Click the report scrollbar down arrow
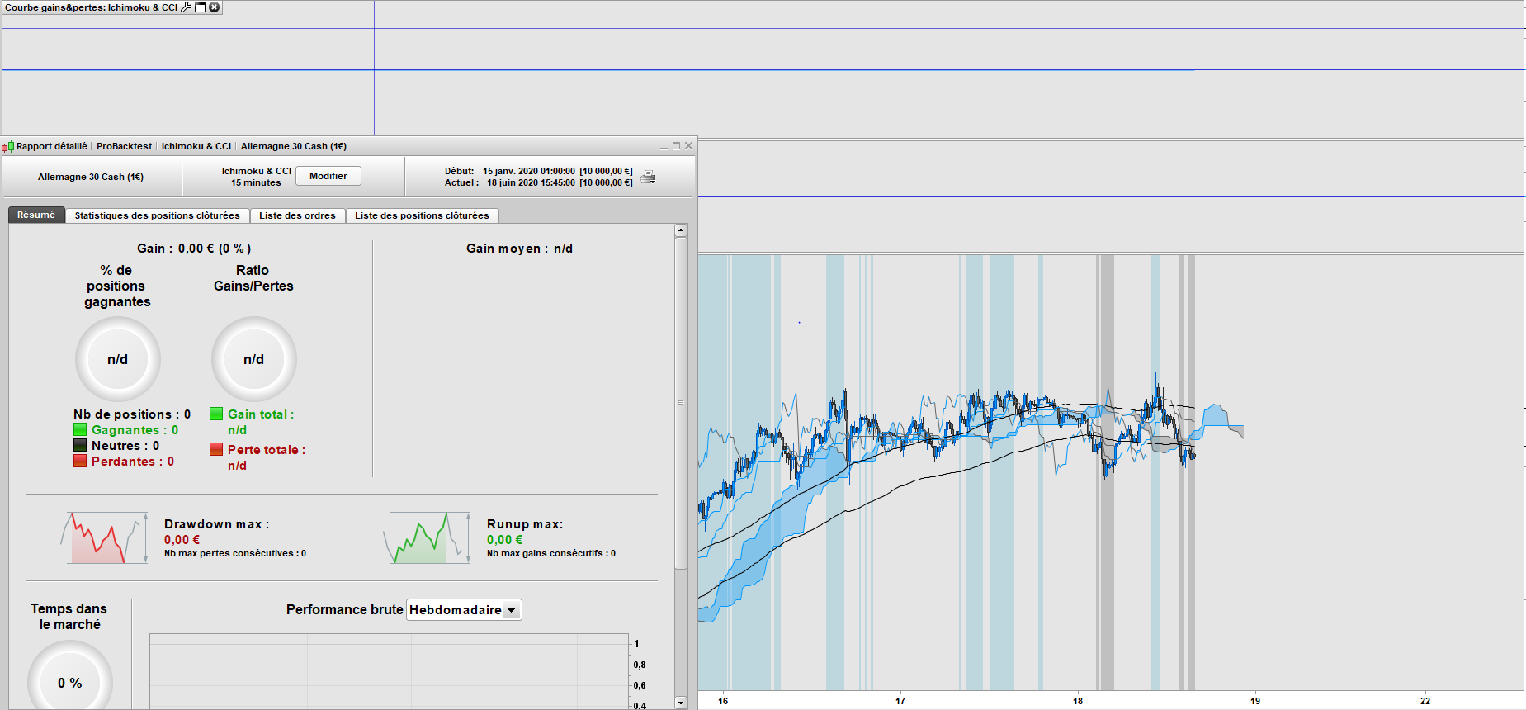 coord(681,703)
